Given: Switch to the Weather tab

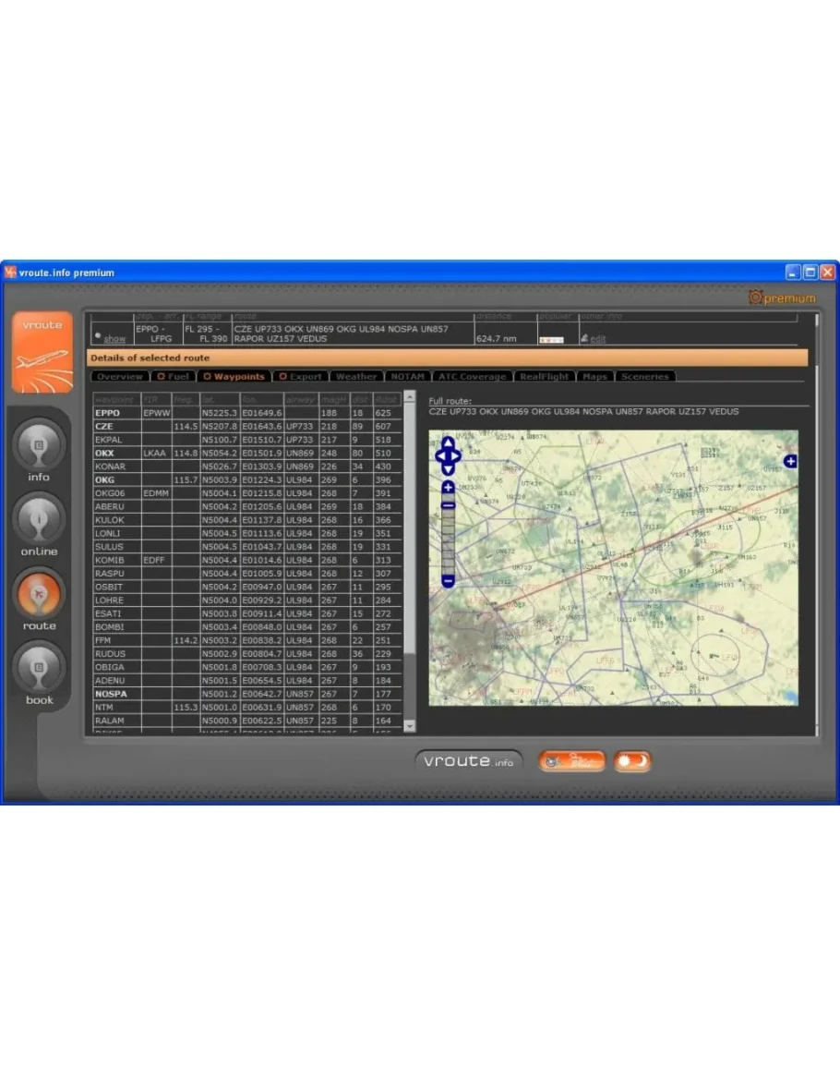Looking at the screenshot, I should [356, 377].
